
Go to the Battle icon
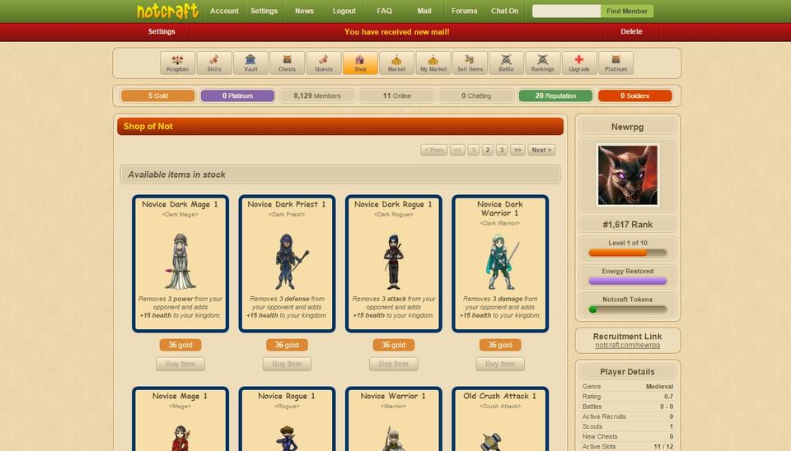point(506,63)
